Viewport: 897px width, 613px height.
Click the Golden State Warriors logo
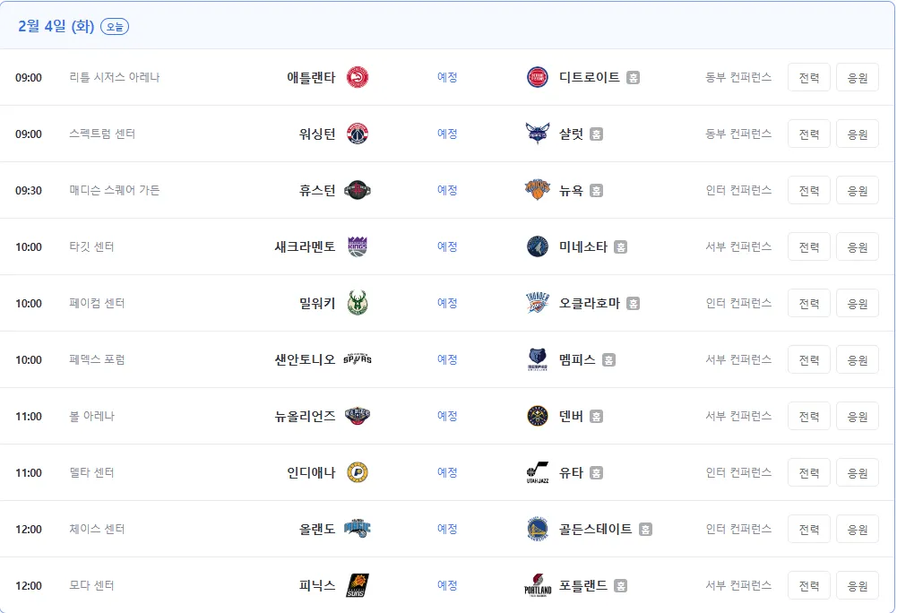click(538, 529)
